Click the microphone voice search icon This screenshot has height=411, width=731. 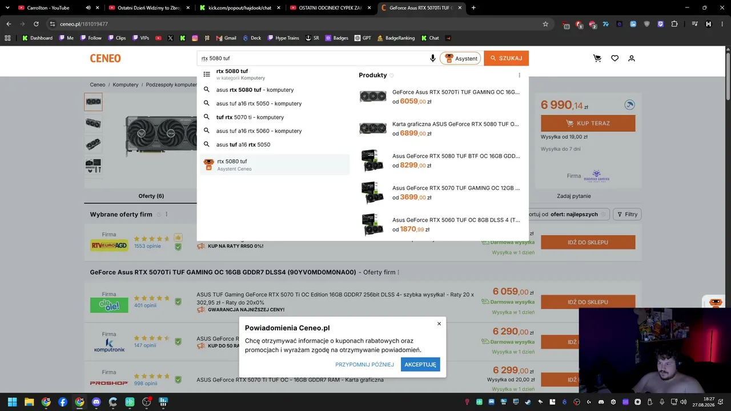click(x=432, y=58)
